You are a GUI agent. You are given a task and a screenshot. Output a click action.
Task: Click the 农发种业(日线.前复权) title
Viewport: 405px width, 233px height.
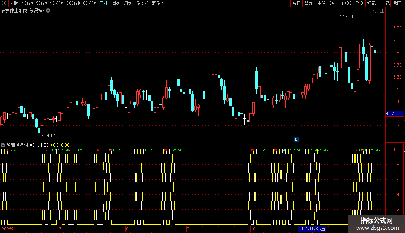point(23,11)
